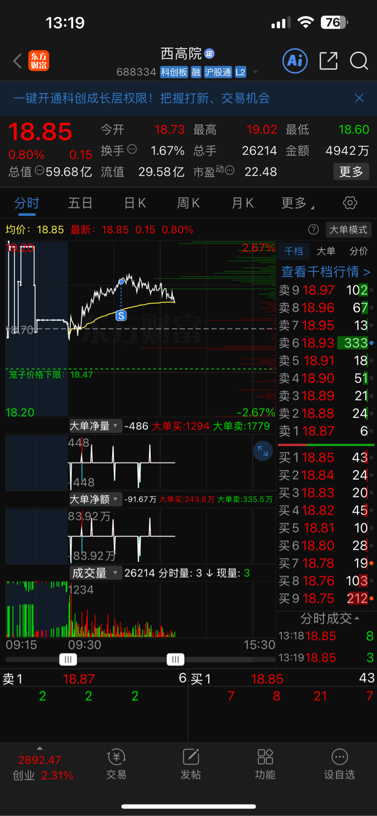Select the 日K tab
Screen dimensions: 377x816
click(x=135, y=203)
